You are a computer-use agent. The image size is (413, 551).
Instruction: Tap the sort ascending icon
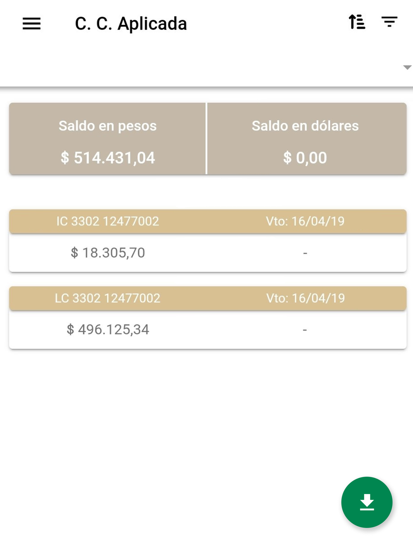(357, 22)
